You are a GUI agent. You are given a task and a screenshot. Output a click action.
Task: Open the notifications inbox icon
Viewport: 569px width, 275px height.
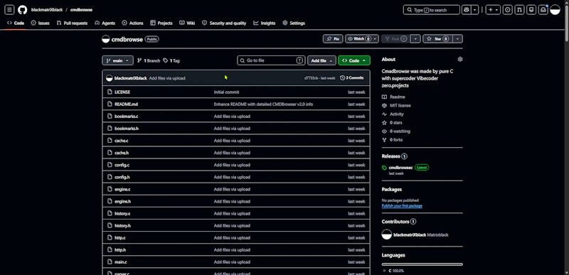click(x=543, y=10)
